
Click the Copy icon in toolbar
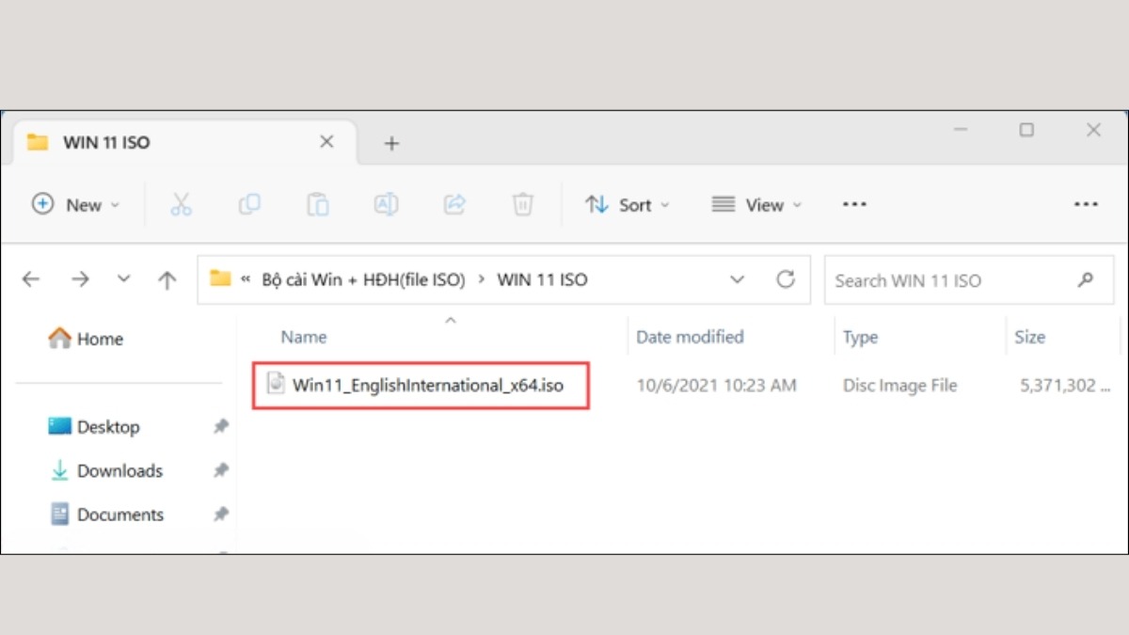[x=249, y=204]
